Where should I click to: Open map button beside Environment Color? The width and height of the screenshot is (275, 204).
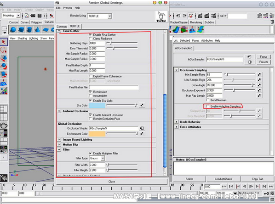point(142,133)
